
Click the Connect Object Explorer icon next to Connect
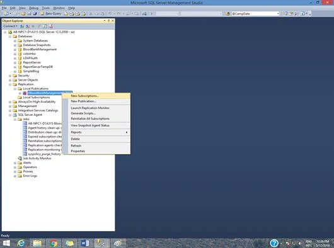point(22,26)
